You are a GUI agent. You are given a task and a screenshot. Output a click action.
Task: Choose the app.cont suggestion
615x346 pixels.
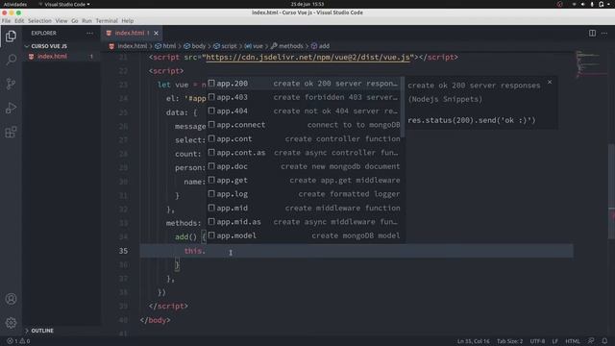(304, 138)
